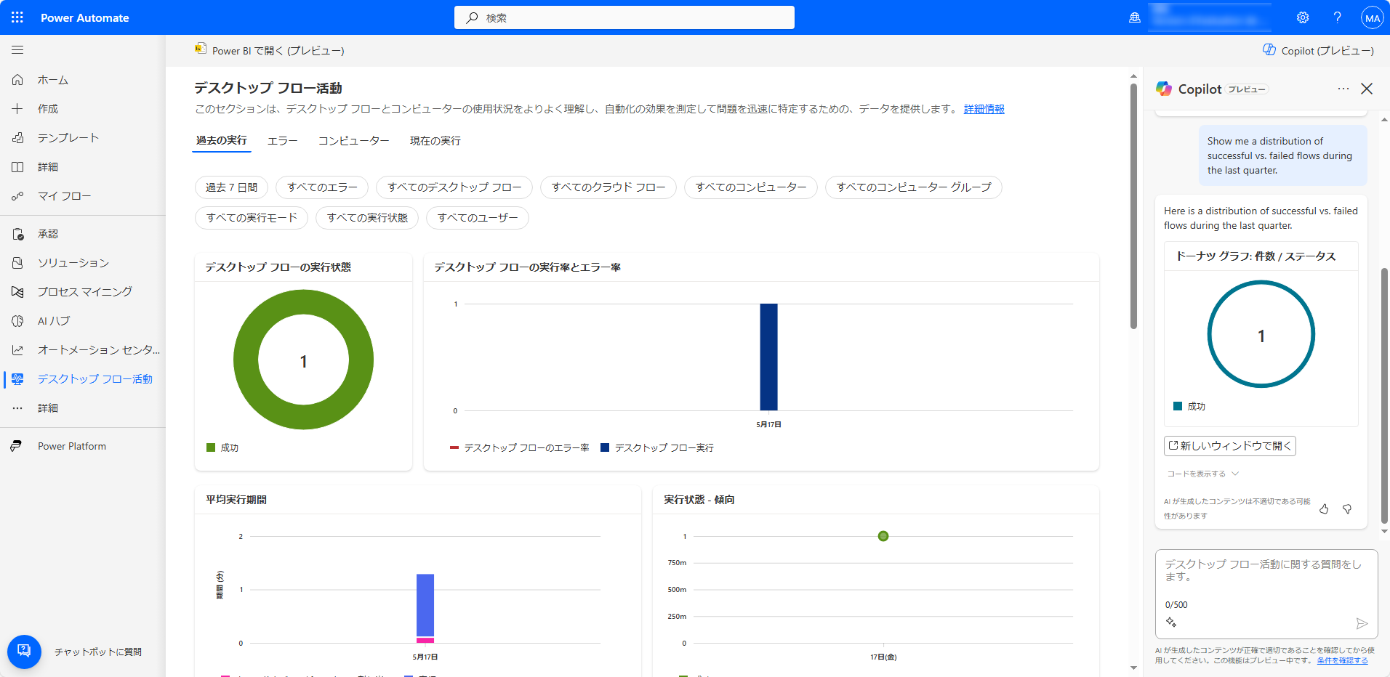This screenshot has height=677, width=1390.
Task: Click the Power Automate title
Action: (x=85, y=17)
